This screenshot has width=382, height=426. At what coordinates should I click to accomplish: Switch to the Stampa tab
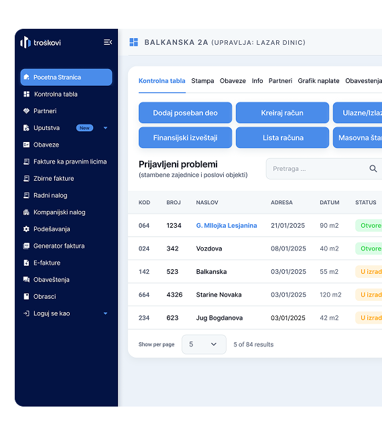point(202,81)
